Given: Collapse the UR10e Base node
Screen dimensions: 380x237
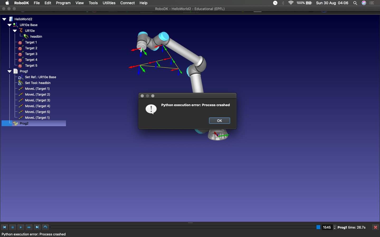Looking at the screenshot, I should [x=9, y=25].
